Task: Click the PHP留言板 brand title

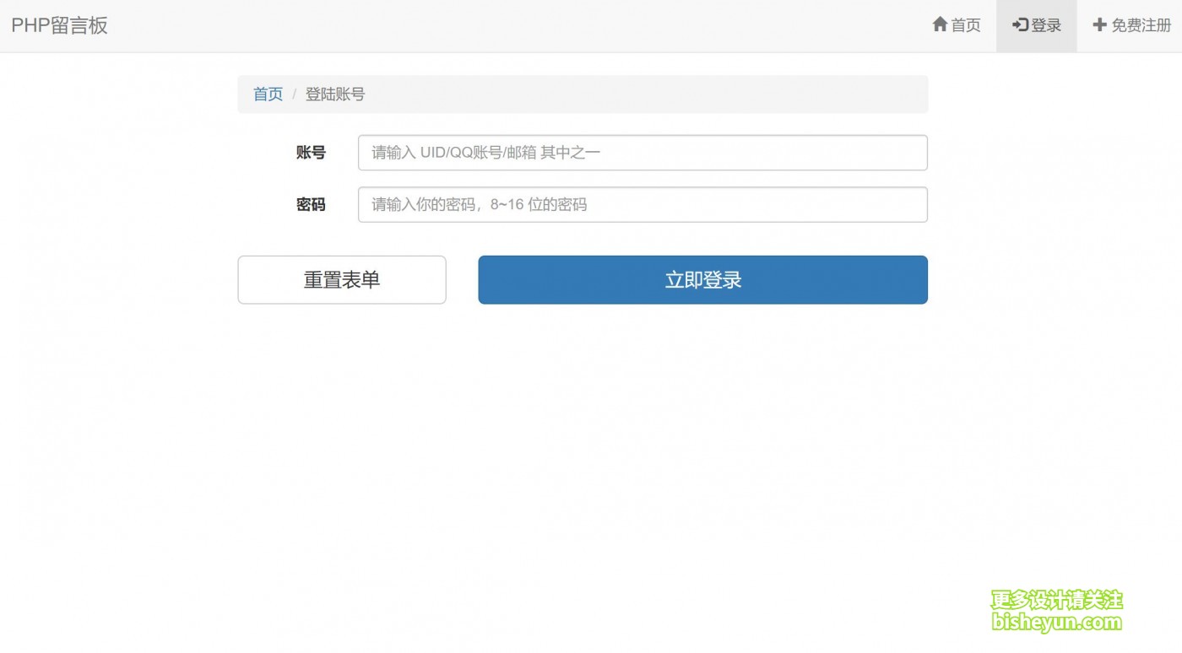Action: 59,25
